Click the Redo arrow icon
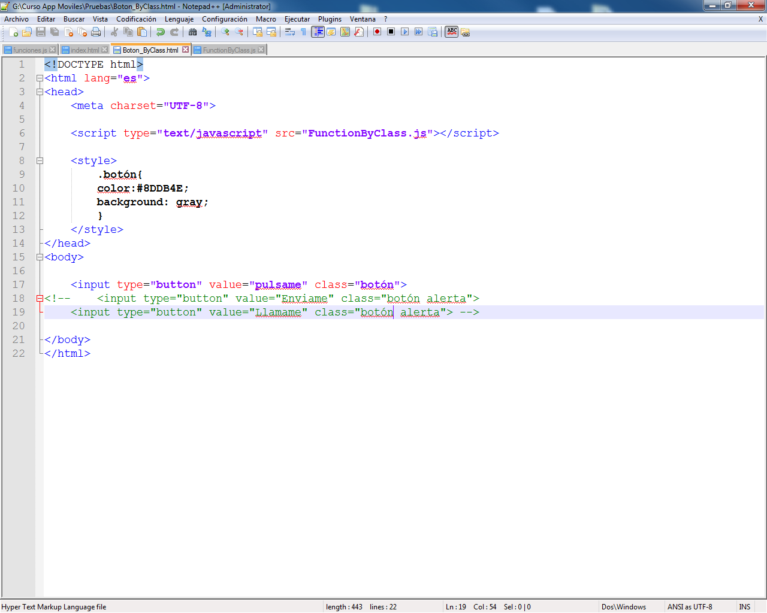 174,32
